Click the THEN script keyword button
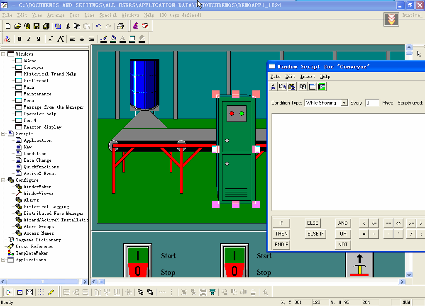Screen dimensions: 425x306 pyautogui.click(x=281, y=234)
